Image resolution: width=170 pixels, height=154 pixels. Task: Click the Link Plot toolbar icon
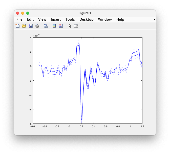pyautogui.click(x=46, y=26)
